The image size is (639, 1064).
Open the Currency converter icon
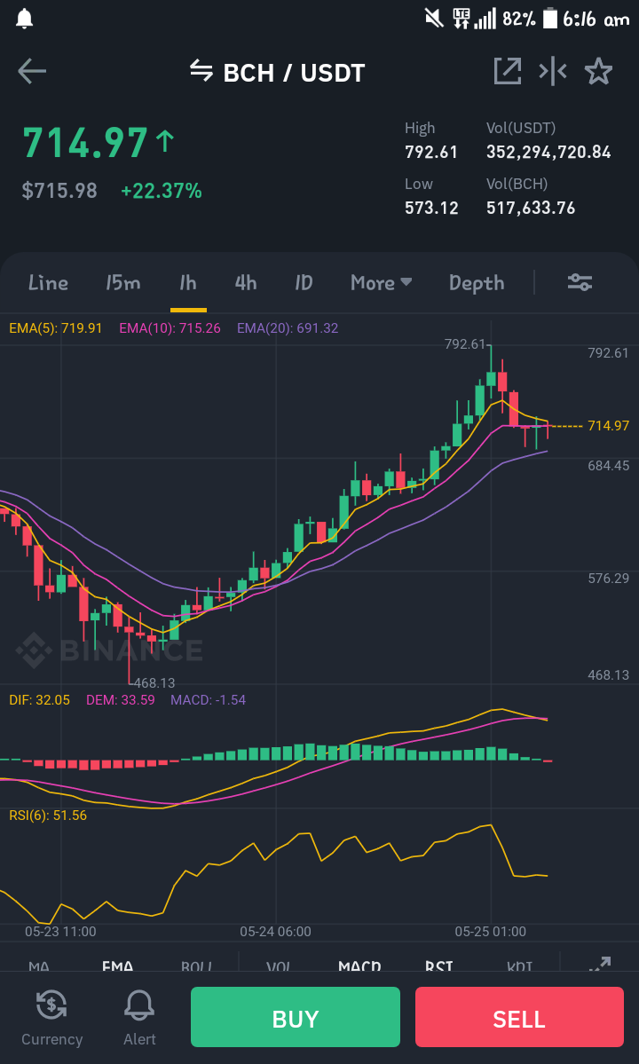point(51,1005)
